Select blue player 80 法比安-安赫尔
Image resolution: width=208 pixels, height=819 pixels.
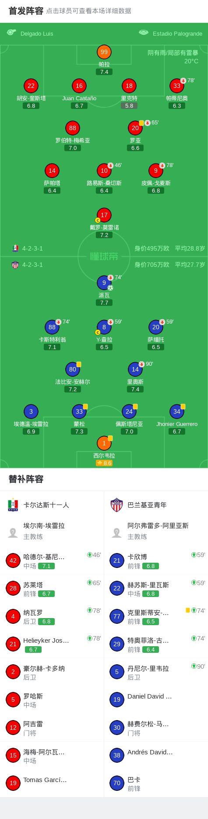point(73,369)
